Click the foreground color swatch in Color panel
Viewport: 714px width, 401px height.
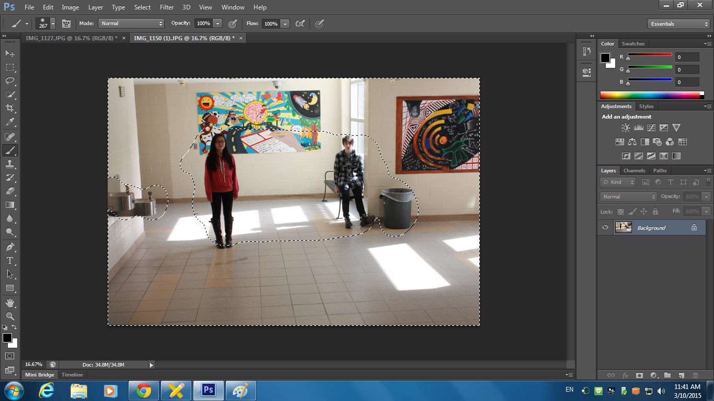[x=605, y=57]
